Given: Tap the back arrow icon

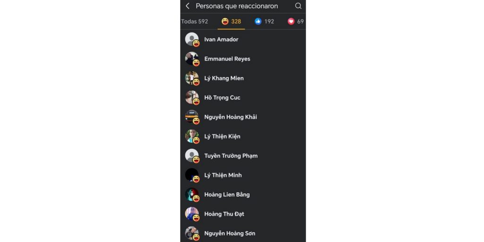Looking at the screenshot, I should click(x=187, y=6).
